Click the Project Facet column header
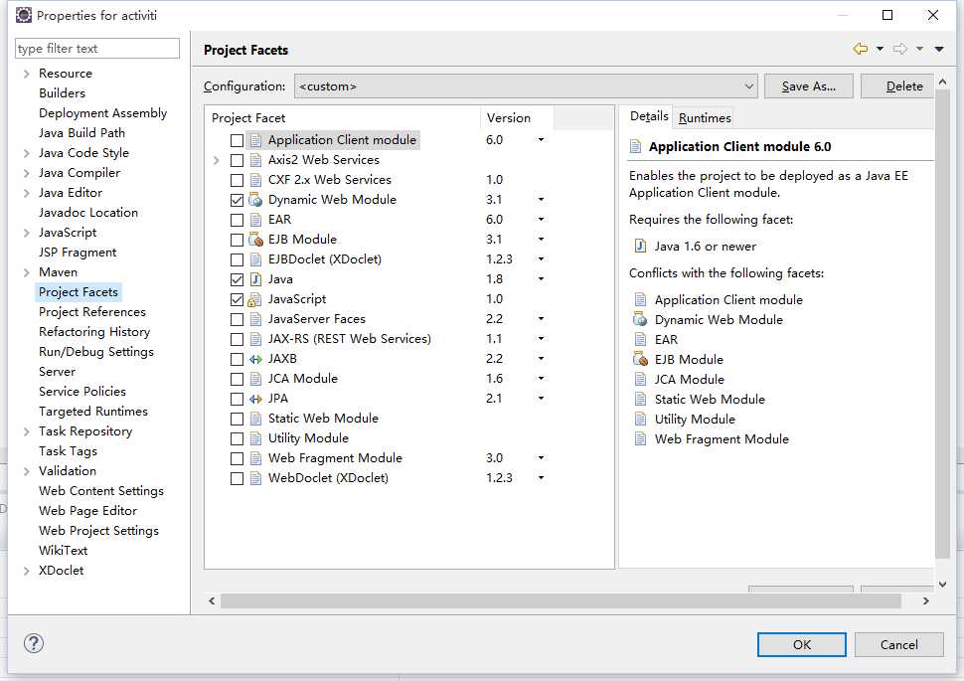This screenshot has width=964, height=681. click(343, 117)
